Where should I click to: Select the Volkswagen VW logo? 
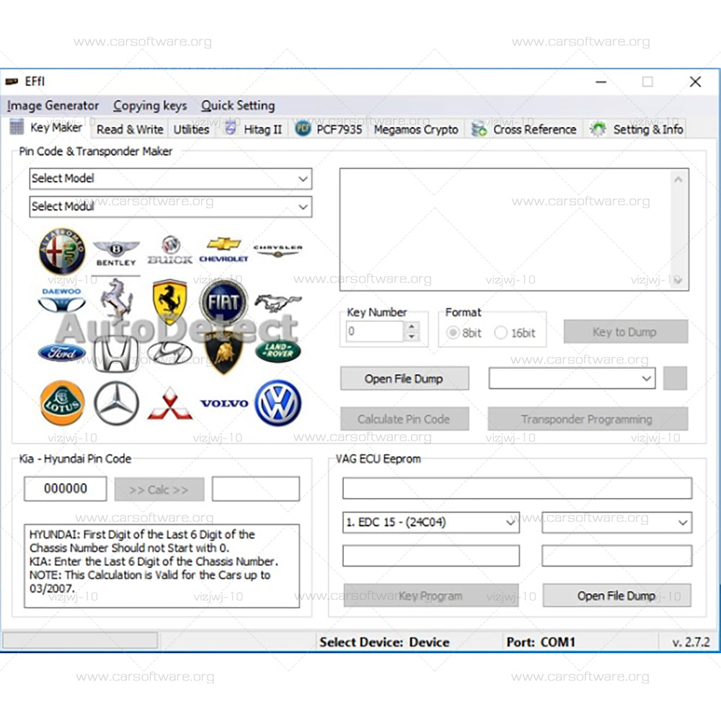(278, 403)
